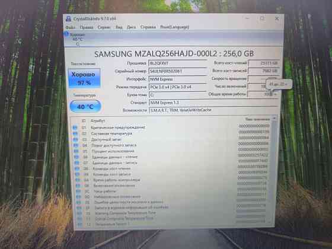Click the Всего хост-чтений value field

[264, 63]
